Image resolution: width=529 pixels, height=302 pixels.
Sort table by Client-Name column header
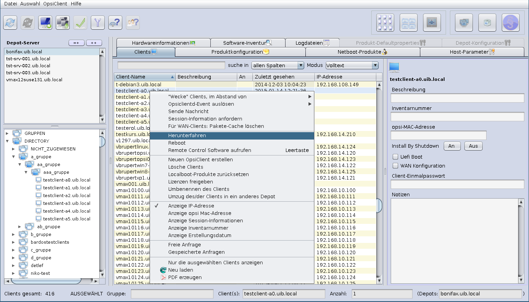145,77
